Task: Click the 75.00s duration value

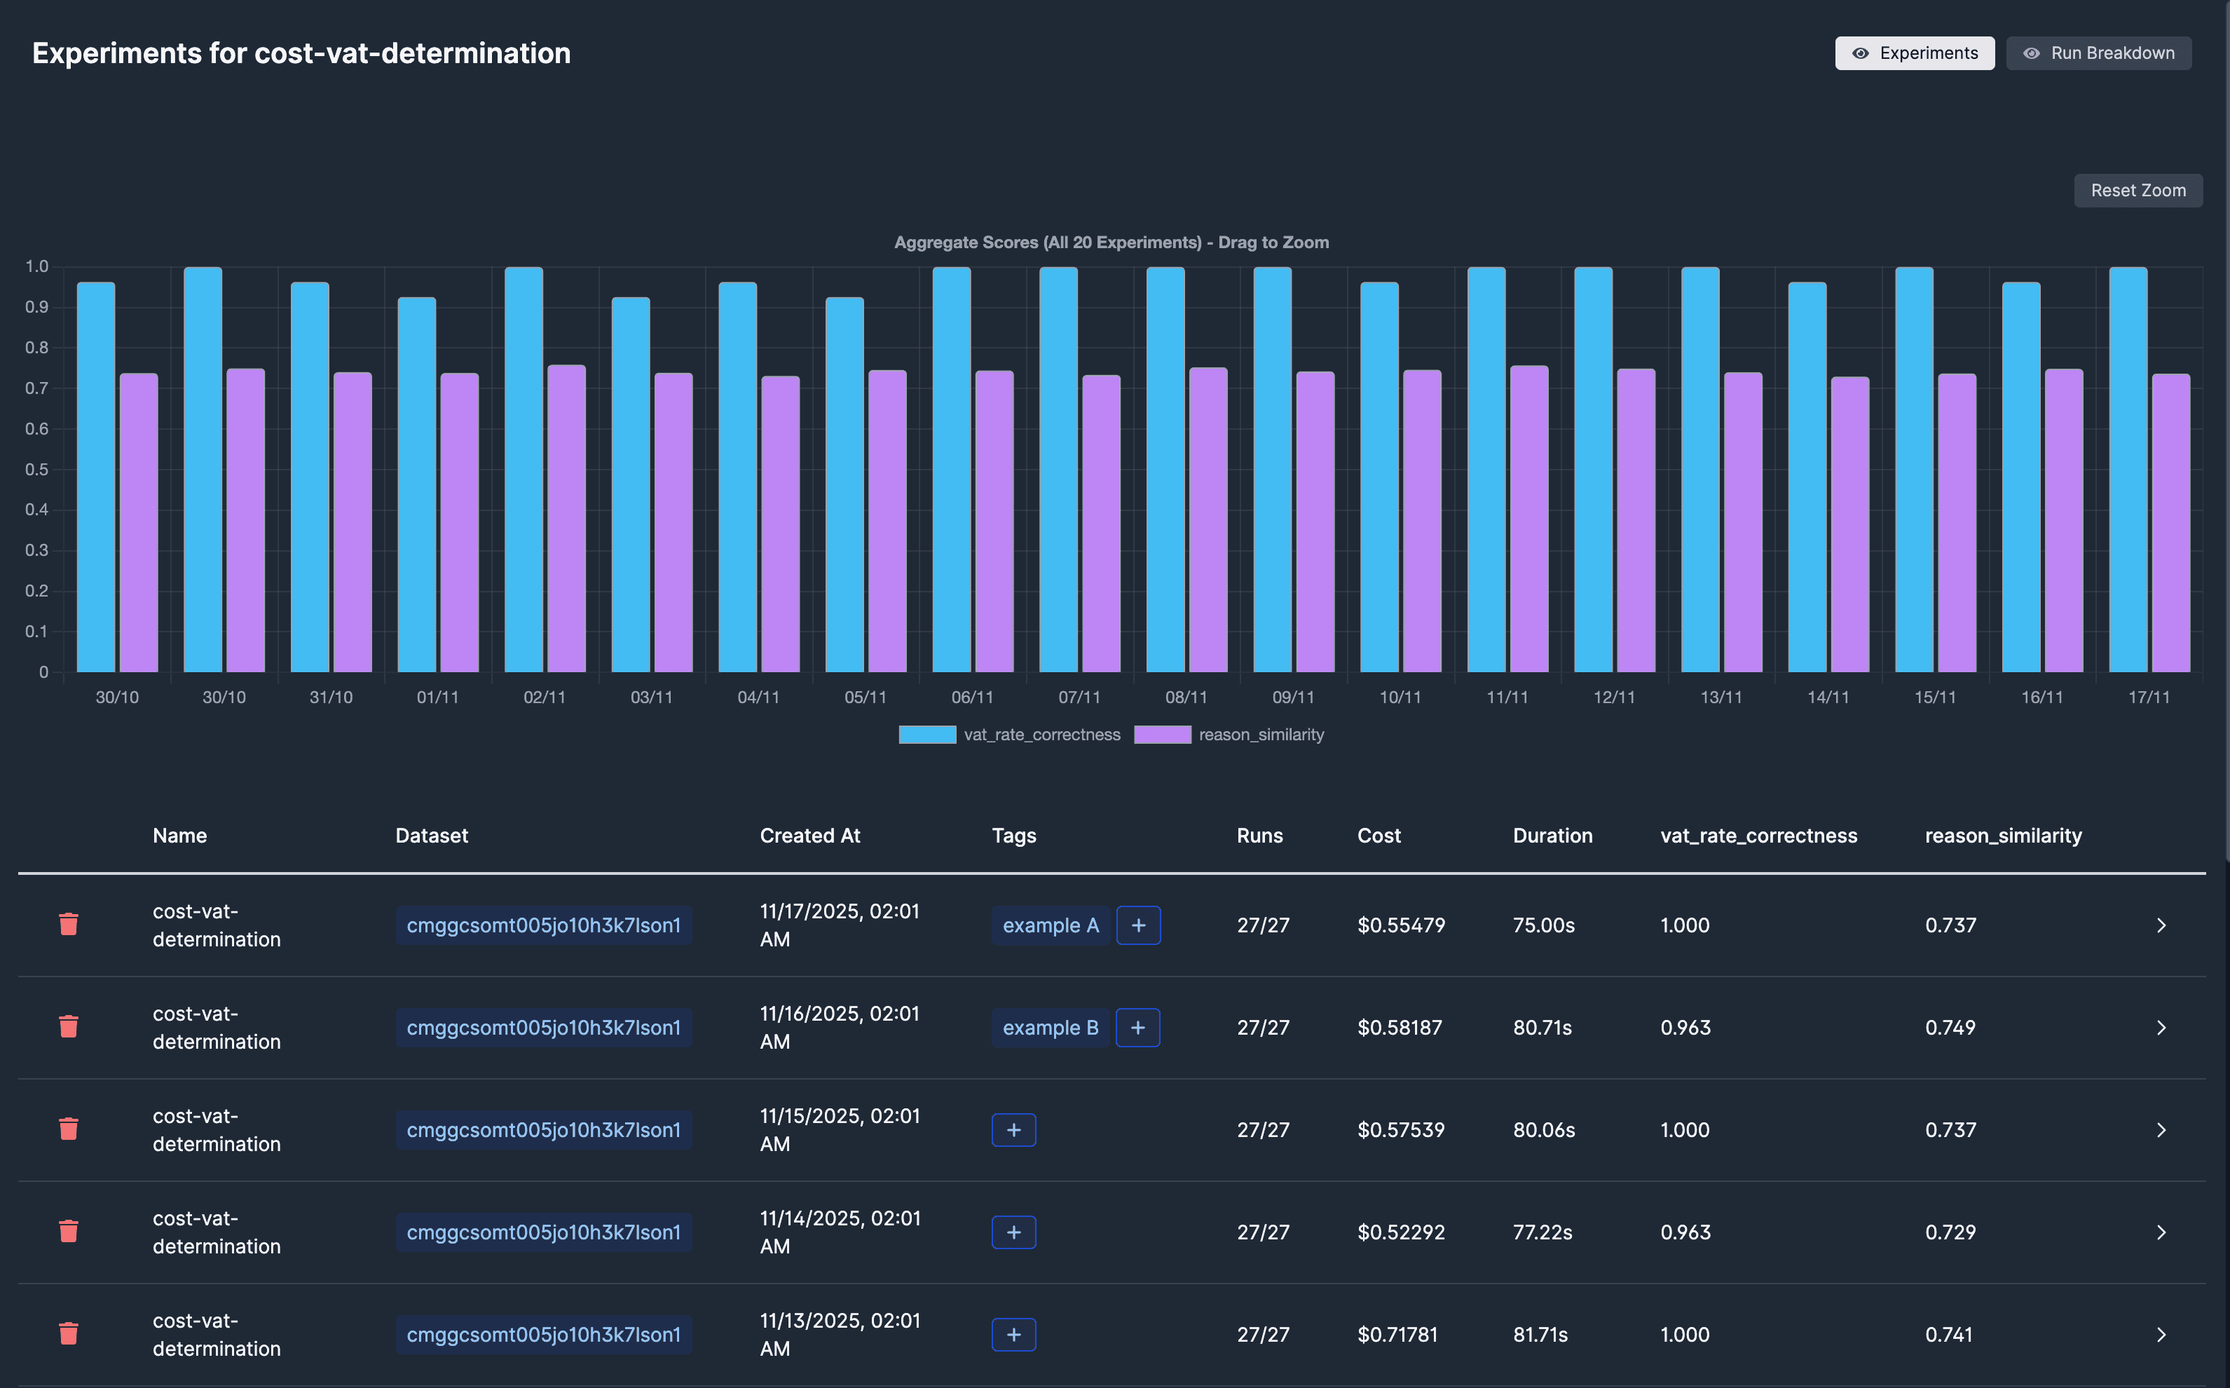Action: pos(1544,925)
